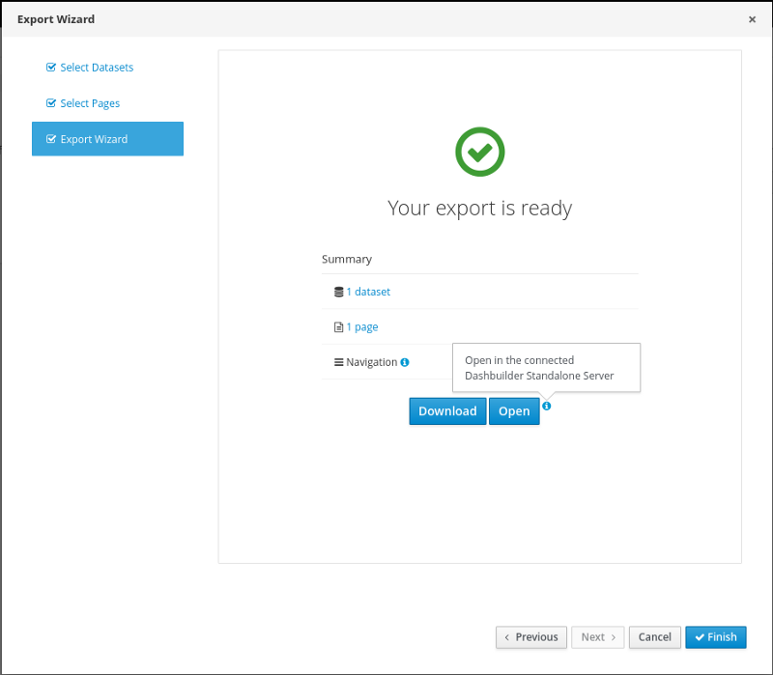Click the checkmark beside Export Wizard step
Image resolution: width=773 pixels, height=675 pixels.
point(51,139)
